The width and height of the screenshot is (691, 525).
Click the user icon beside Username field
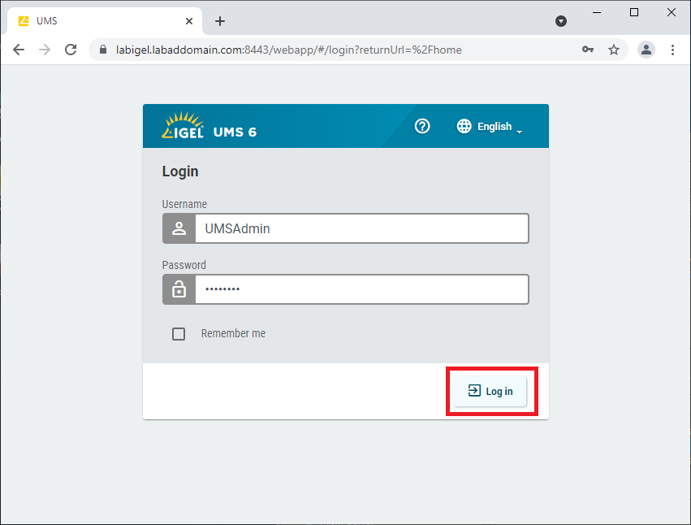[x=179, y=228]
